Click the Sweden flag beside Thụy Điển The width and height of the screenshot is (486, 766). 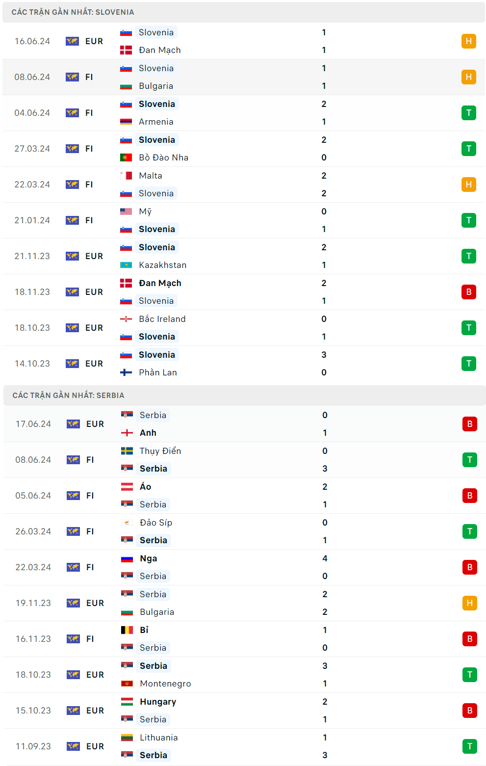[x=127, y=451]
